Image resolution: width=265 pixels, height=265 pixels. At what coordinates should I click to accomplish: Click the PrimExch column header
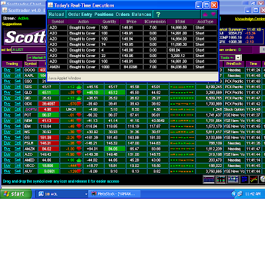234,64
